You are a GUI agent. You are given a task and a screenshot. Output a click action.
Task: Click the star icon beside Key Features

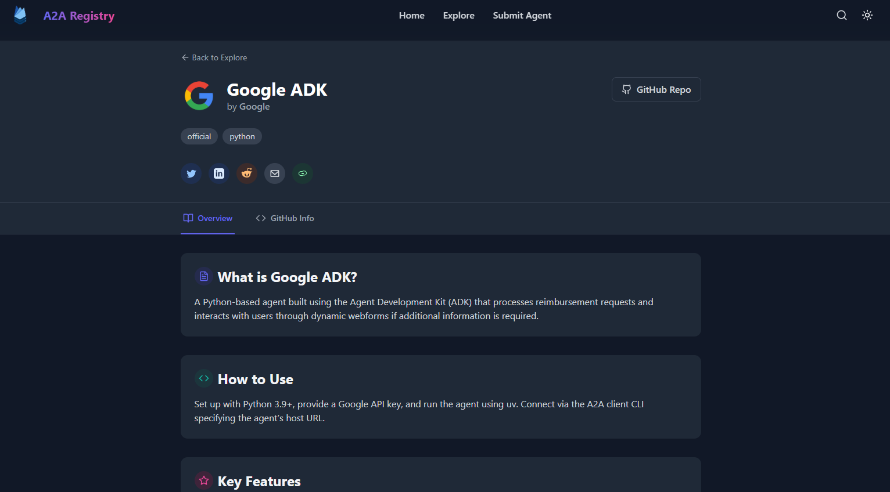pyautogui.click(x=204, y=480)
